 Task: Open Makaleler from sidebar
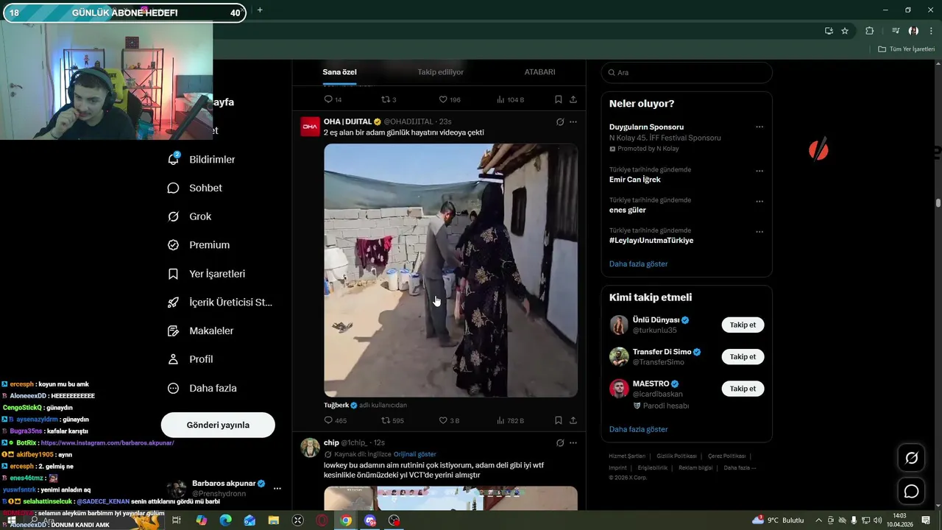tap(200, 331)
